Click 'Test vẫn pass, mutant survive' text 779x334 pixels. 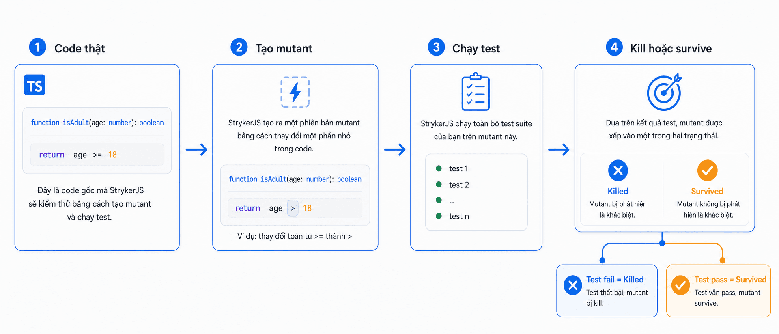pyautogui.click(x=727, y=297)
